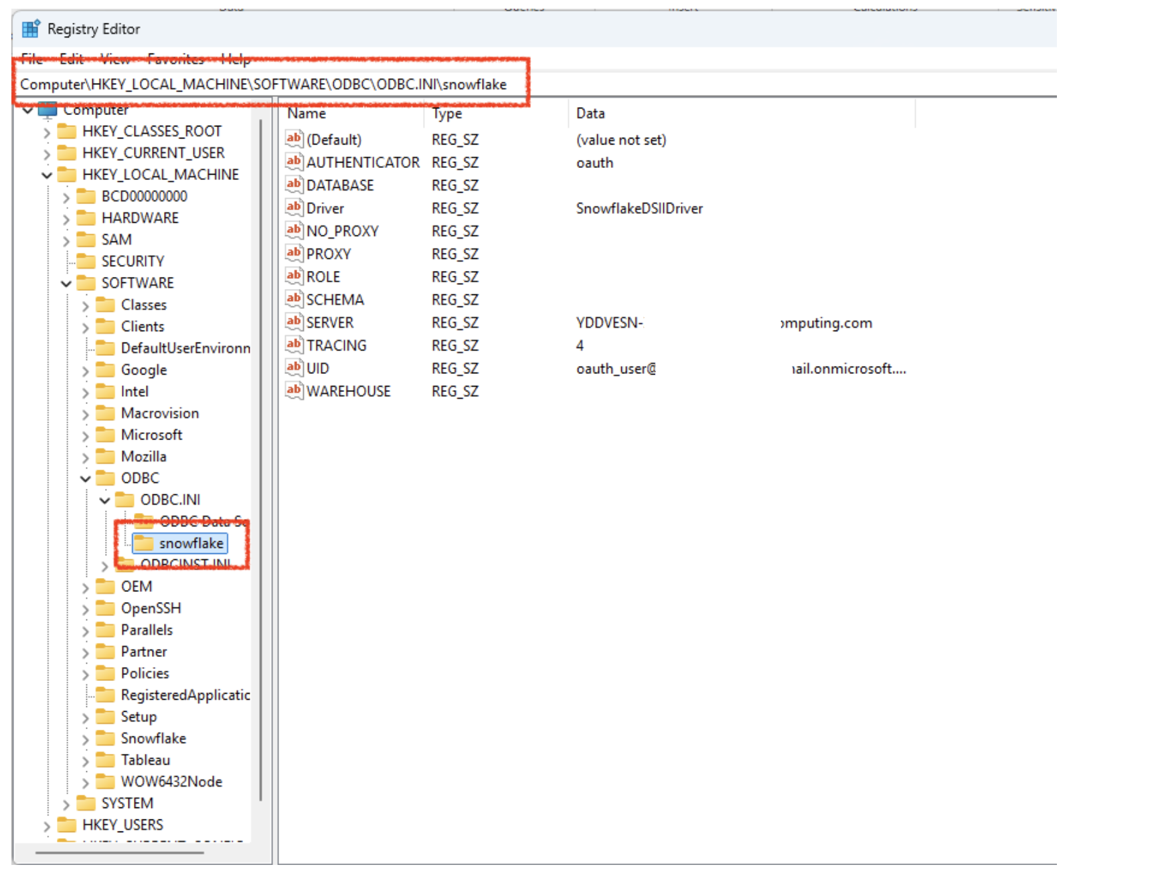The image size is (1158, 883).
Task: Click the ROLE value string icon
Action: 294,276
